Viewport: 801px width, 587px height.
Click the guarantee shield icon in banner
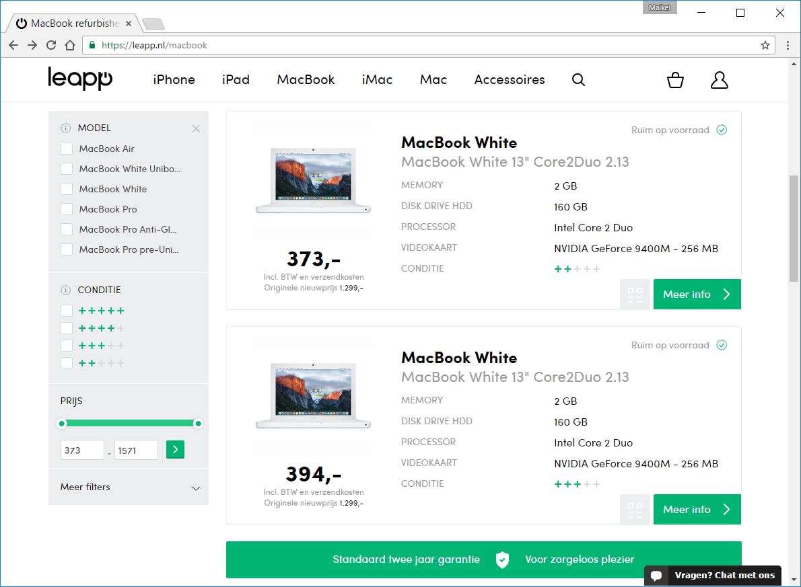[502, 560]
